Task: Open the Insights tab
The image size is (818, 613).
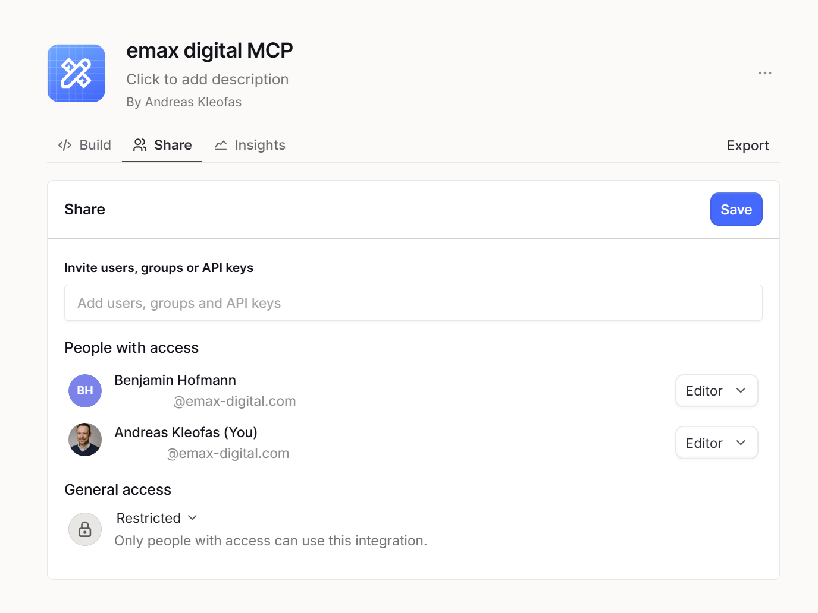Action: click(x=250, y=145)
